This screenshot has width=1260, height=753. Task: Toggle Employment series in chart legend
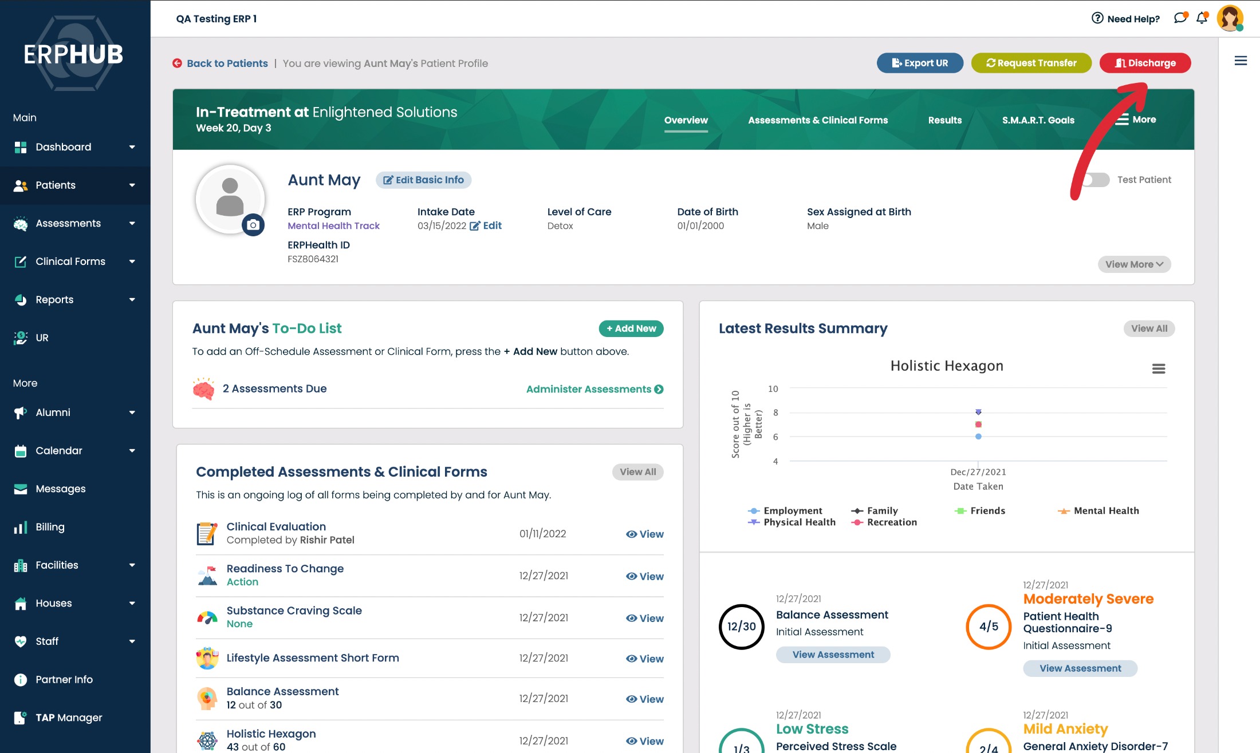pyautogui.click(x=792, y=510)
